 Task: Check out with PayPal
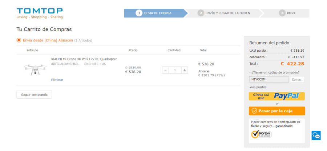(277, 96)
